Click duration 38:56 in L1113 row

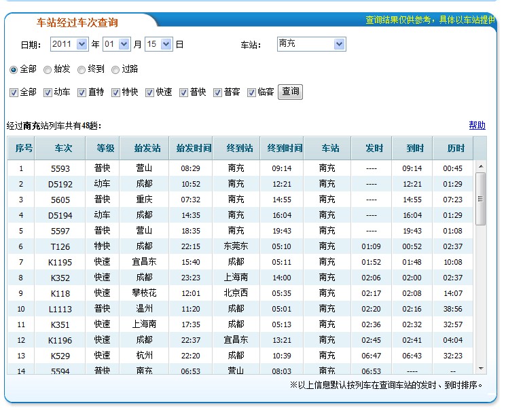coord(453,309)
